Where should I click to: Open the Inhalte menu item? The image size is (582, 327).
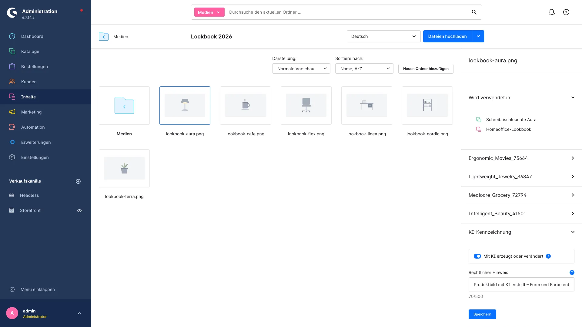coord(45,97)
